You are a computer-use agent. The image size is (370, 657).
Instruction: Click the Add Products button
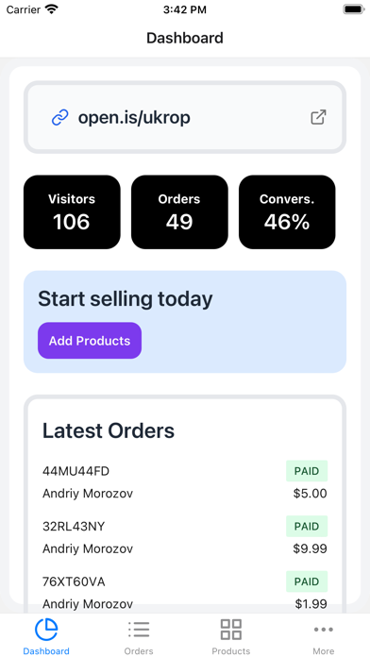pos(90,341)
